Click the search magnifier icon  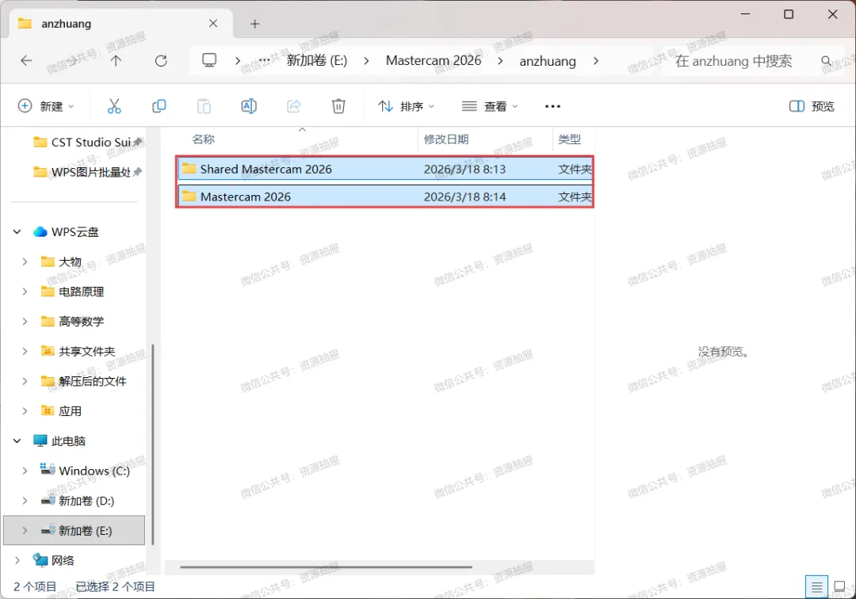click(x=827, y=61)
